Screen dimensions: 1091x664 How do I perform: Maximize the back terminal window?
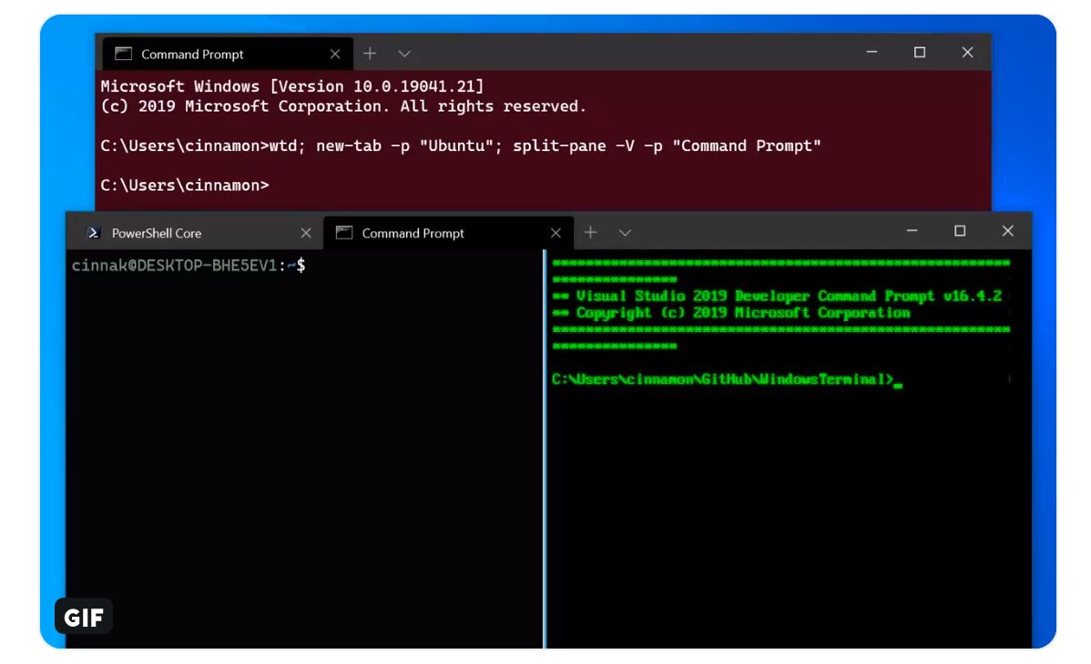tap(920, 52)
